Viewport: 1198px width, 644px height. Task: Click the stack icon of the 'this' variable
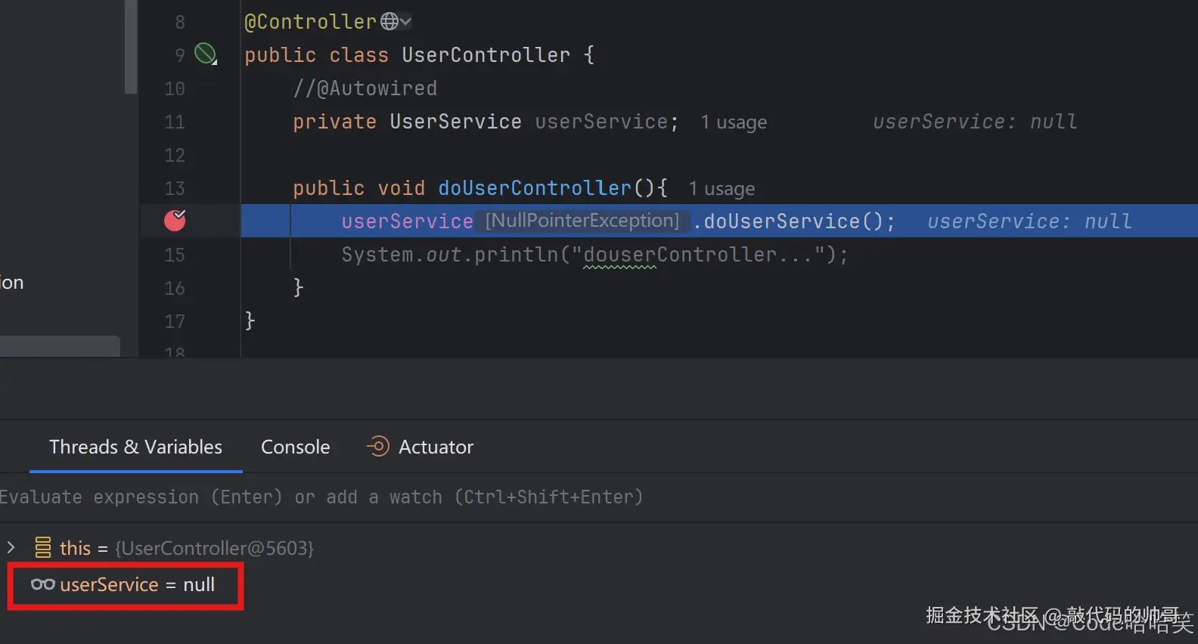pos(43,547)
